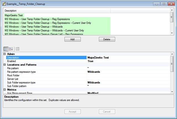Select the File pattern property
The height and width of the screenshot is (119, 177).
tap(46, 68)
